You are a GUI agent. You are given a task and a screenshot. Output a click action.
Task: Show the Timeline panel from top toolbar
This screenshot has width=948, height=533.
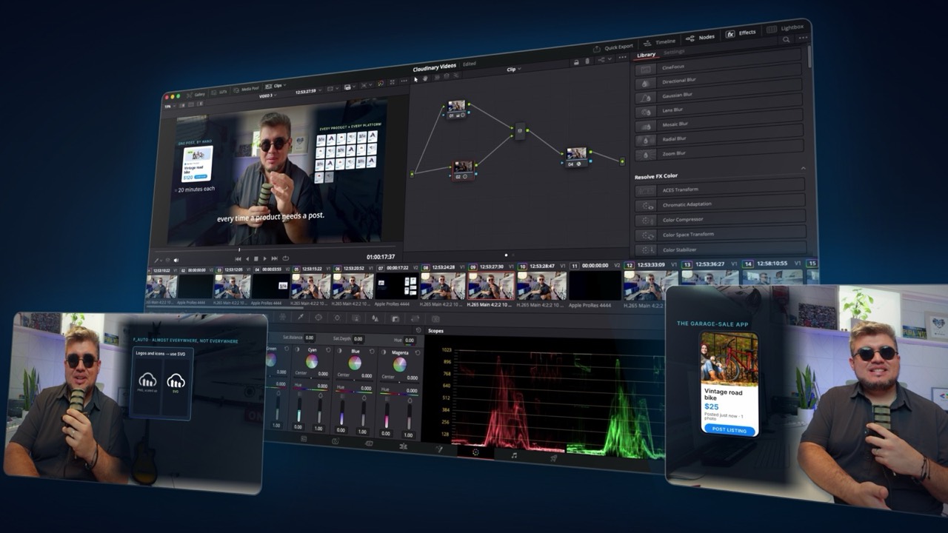click(x=659, y=41)
